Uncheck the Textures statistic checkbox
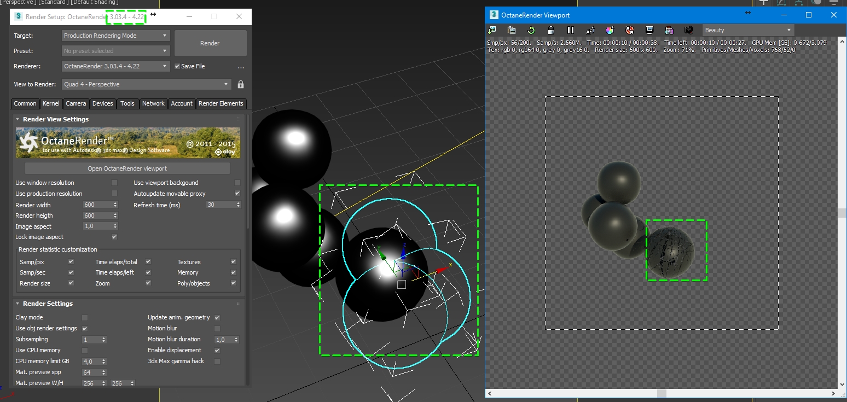The width and height of the screenshot is (847, 402). point(234,262)
